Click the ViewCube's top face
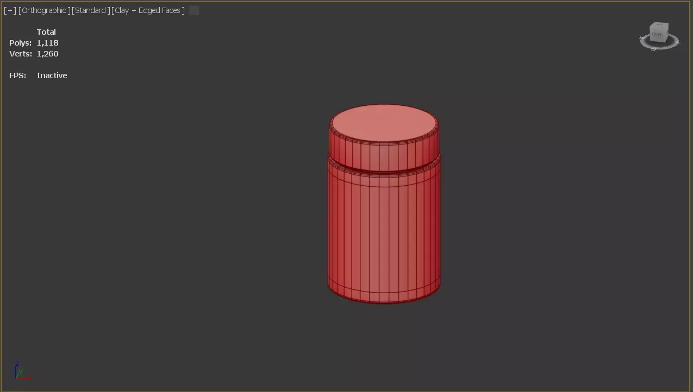The image size is (693, 392). click(x=659, y=25)
